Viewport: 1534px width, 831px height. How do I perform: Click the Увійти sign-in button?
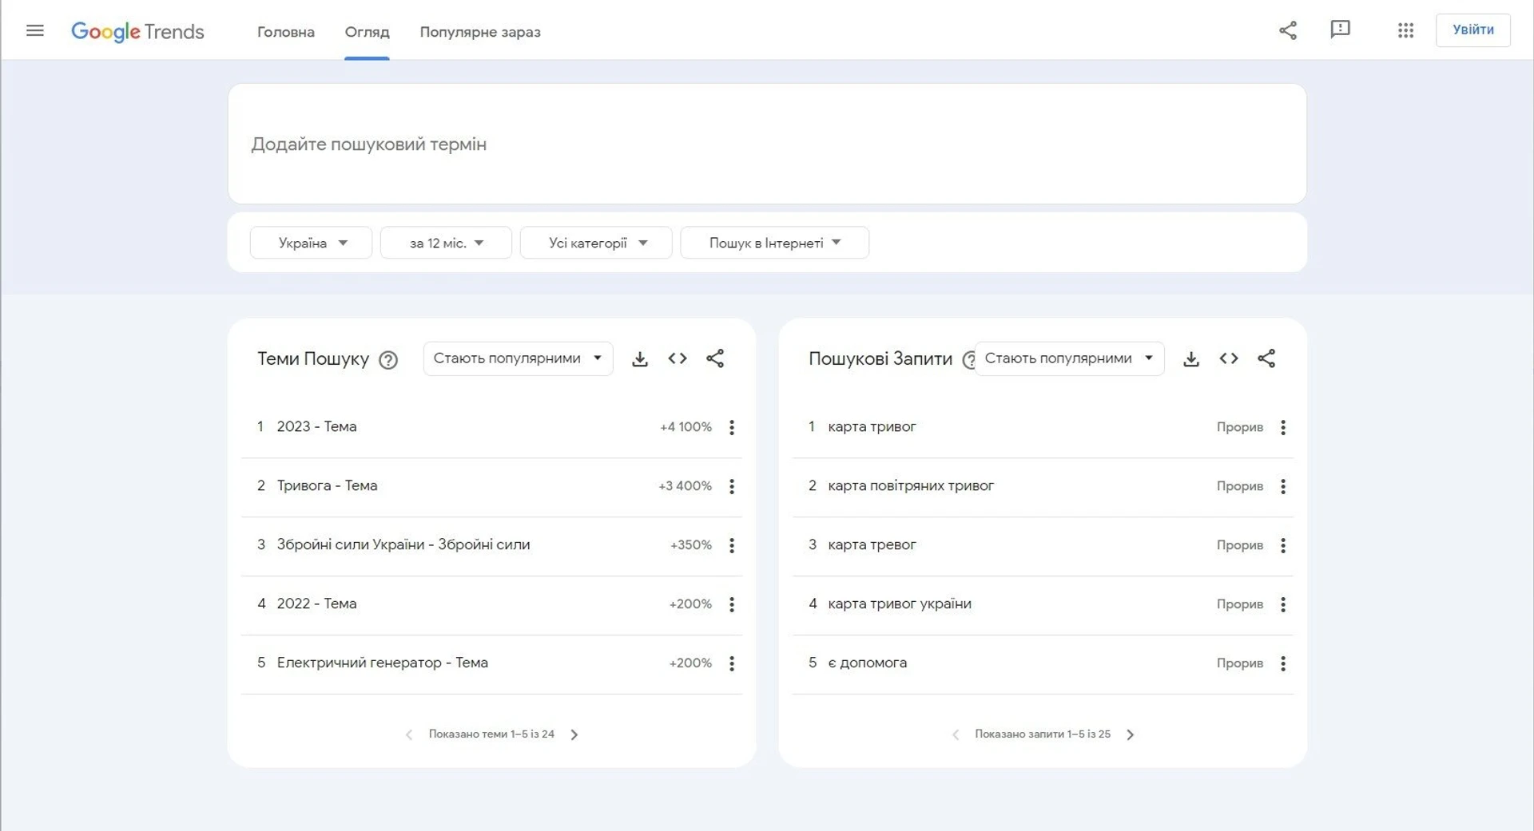coord(1472,30)
